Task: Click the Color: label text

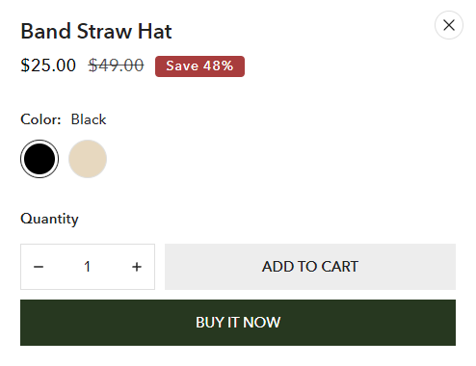Action: click(x=40, y=119)
